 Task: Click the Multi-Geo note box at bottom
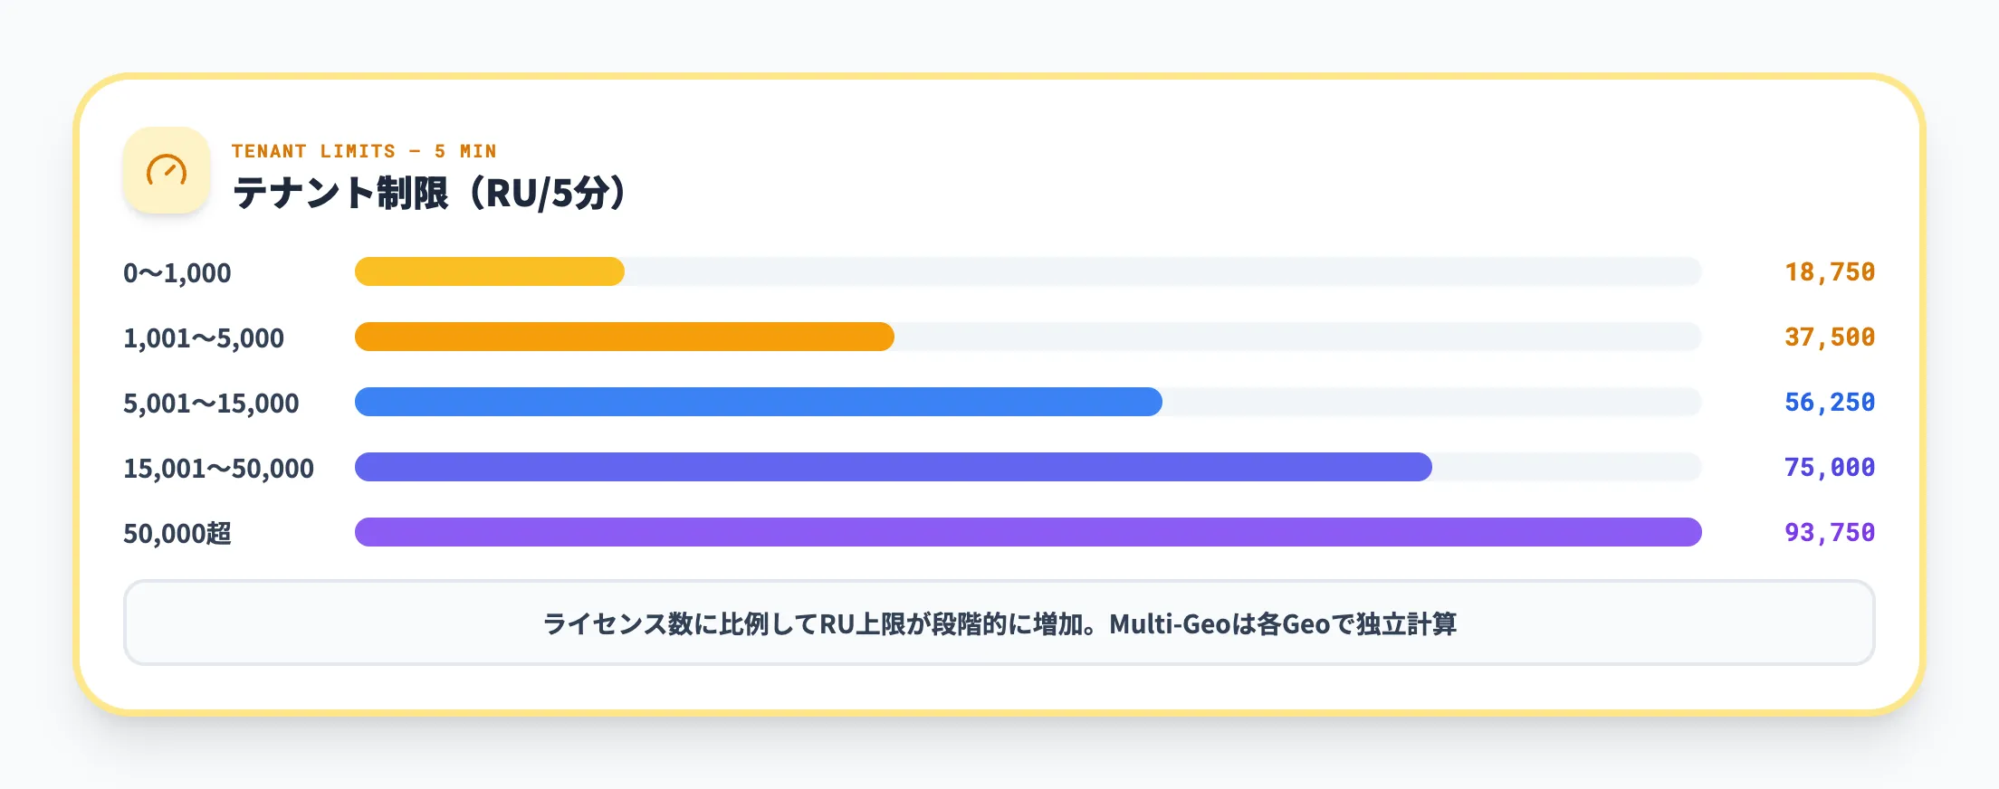coord(999,623)
